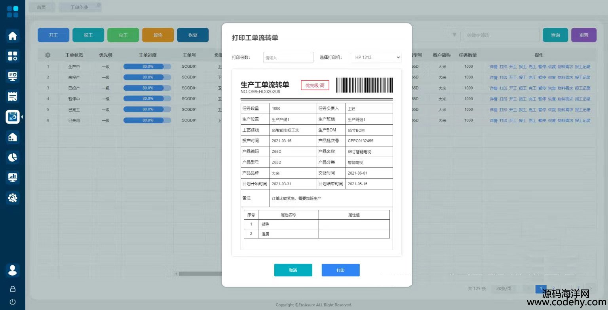Click 恢复 link in the sixth table row
The width and height of the screenshot is (608, 310).
pyautogui.click(x=552, y=120)
